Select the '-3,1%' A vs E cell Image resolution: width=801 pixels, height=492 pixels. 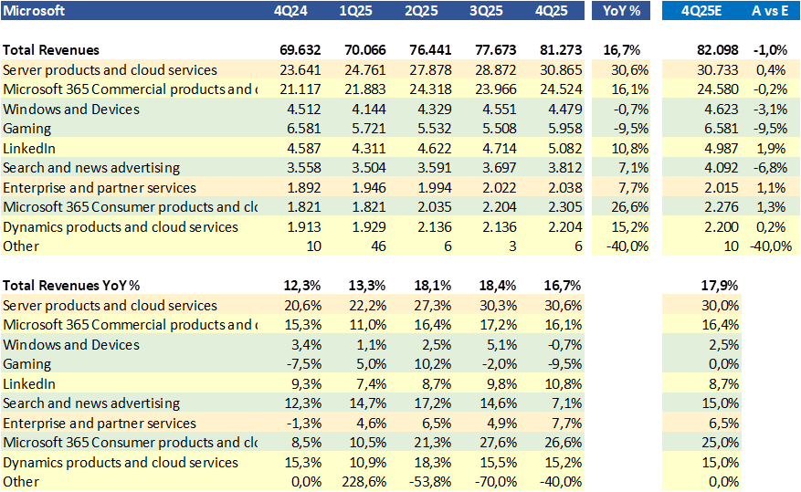(x=770, y=110)
